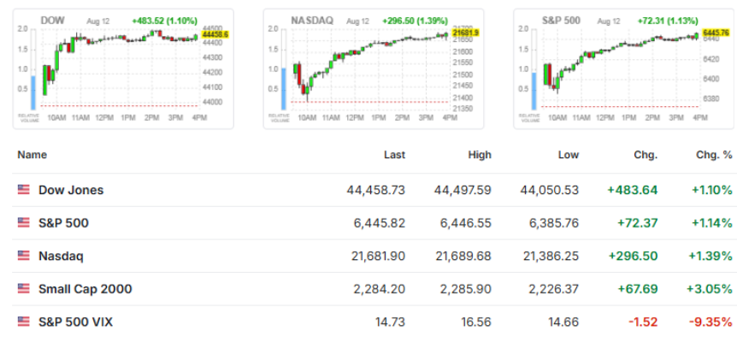Click the NASDAQ chart change +296.50 (1.39%)
The image size is (737, 343).
(415, 21)
